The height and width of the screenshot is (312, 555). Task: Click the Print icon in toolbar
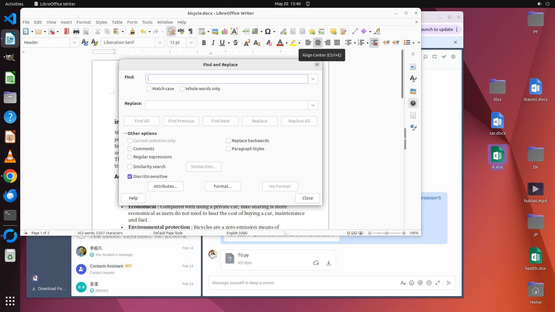[76, 31]
